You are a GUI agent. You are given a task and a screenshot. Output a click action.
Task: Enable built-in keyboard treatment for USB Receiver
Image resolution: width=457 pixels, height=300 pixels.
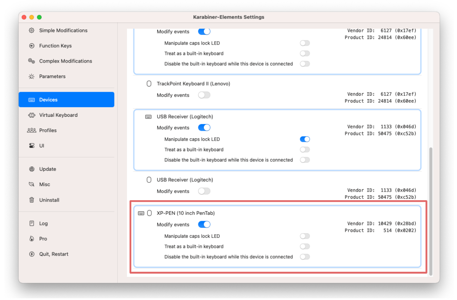pyautogui.click(x=305, y=149)
